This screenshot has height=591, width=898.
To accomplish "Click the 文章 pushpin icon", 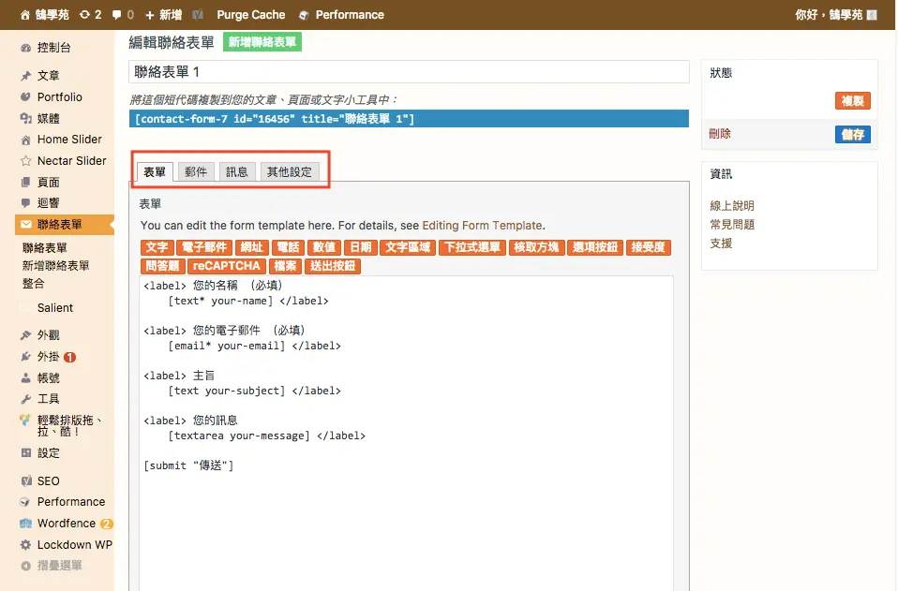I will tap(25, 76).
